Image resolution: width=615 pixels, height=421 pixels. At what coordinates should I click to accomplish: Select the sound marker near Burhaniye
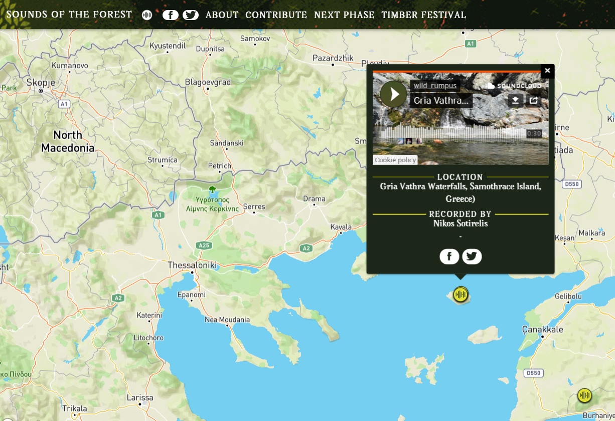(x=584, y=395)
